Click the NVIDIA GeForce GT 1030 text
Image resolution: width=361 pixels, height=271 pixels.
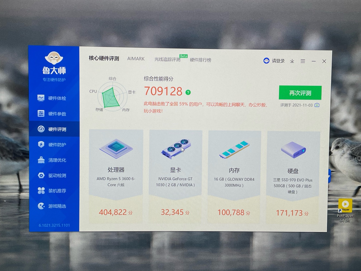coord(175,182)
